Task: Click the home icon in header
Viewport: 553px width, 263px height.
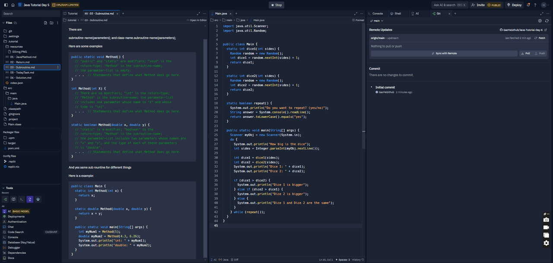Action: (13, 5)
